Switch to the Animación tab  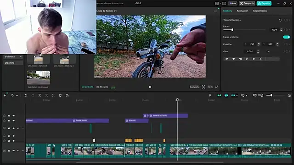242,11
